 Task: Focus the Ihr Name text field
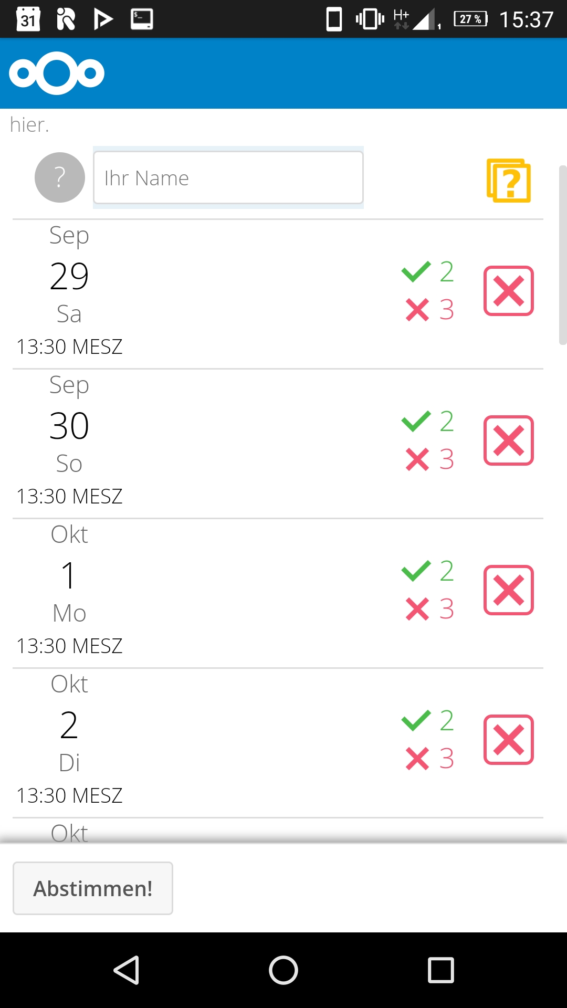click(x=228, y=177)
